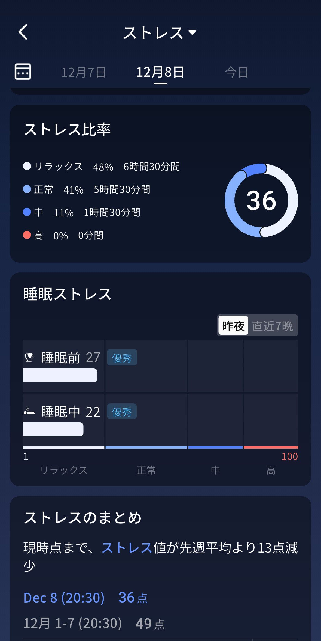Switch to the 12月7日 tab

(83, 72)
